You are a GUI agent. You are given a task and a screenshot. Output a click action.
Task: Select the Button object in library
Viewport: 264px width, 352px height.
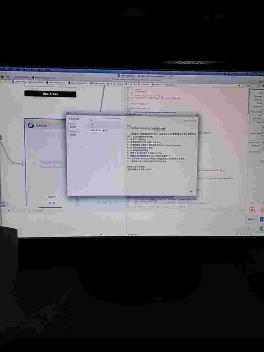click(x=251, y=219)
